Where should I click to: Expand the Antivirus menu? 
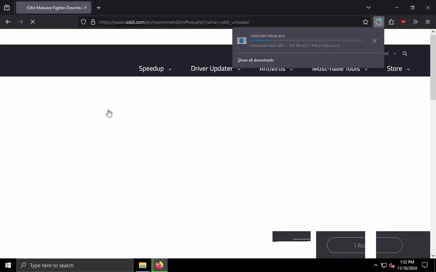click(x=276, y=69)
